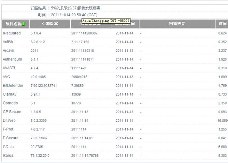Select the F-Secure row name
228x163 pixels.
(11, 138)
